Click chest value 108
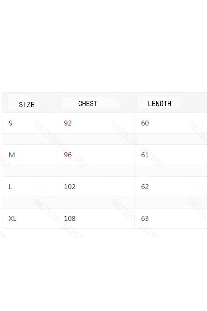This screenshot has height=311, width=207. click(x=70, y=218)
